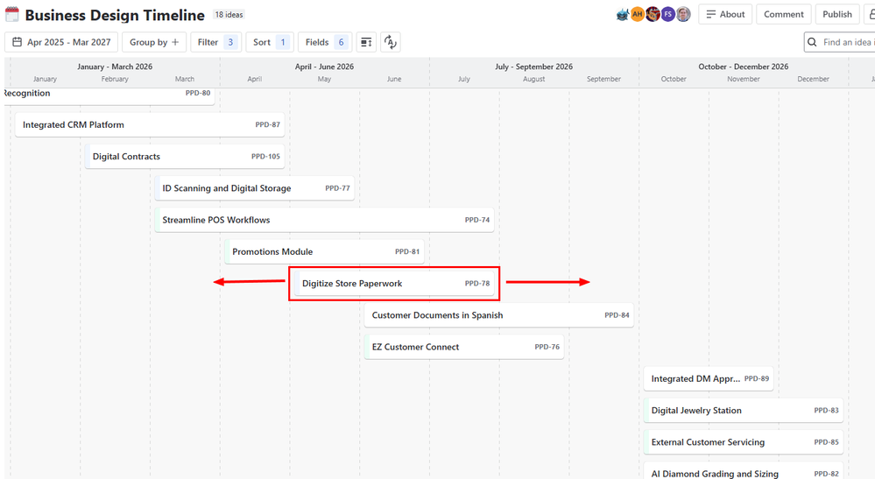
Task: Open the Digital Jewelry Station idea bar
Action: [744, 411]
